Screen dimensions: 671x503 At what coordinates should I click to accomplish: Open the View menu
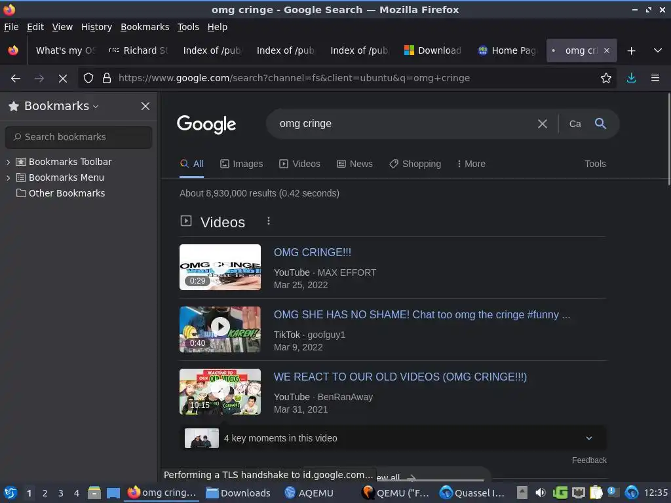[62, 27]
